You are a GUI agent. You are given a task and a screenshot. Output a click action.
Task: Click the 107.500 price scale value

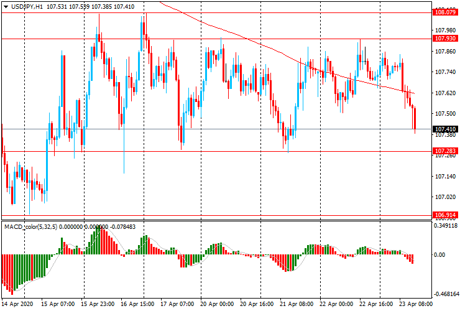445,114
